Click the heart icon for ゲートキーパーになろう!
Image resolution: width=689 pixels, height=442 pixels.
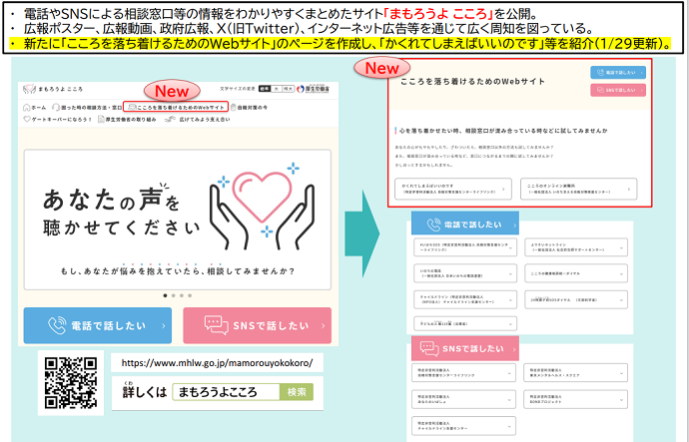27,119
